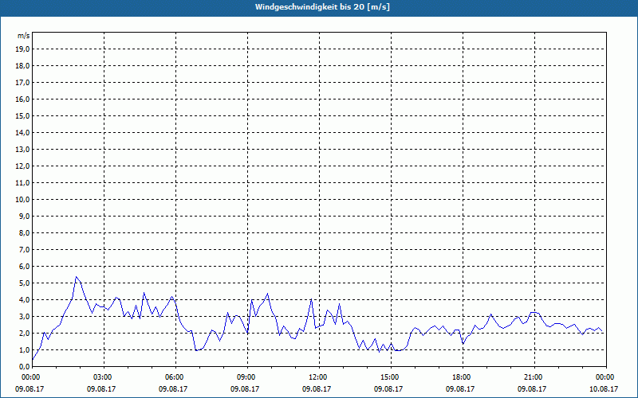Click the '09.08.17' date under 21:00
Screen dimensions: 638x398
(x=532, y=388)
